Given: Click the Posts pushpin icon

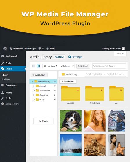Looking at the screenshot, I should (x=3, y=63).
